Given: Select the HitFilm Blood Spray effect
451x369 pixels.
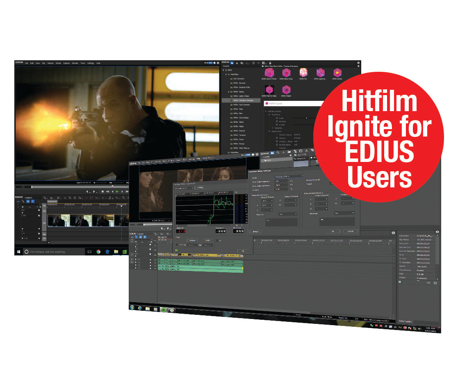Looking at the screenshot, I should [286, 73].
